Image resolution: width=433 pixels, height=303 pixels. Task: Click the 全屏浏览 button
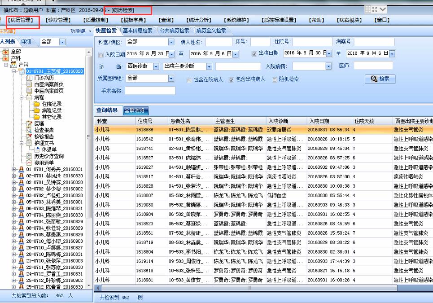tap(136, 110)
